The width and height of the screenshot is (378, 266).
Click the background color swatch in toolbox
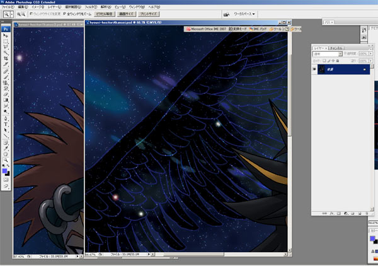pyautogui.click(x=8, y=173)
